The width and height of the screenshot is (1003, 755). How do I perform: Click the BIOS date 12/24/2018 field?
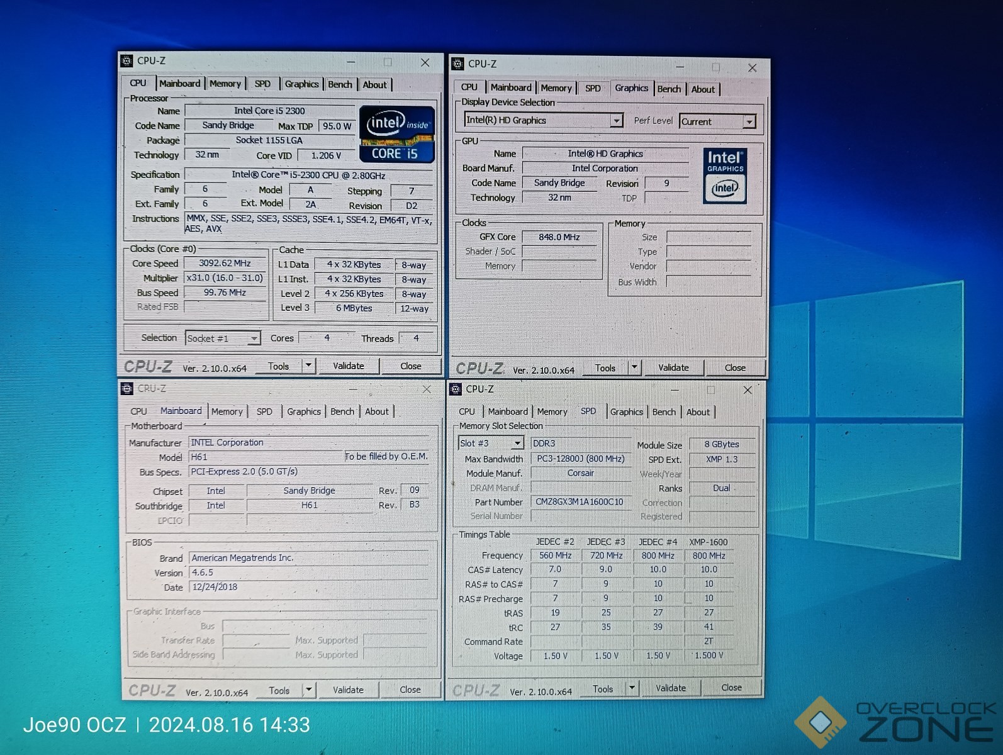[308, 587]
